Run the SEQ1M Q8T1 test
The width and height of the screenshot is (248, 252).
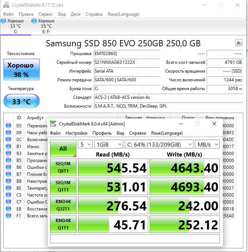pos(63,167)
